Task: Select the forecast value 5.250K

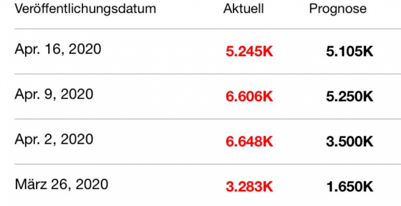Action: point(349,97)
